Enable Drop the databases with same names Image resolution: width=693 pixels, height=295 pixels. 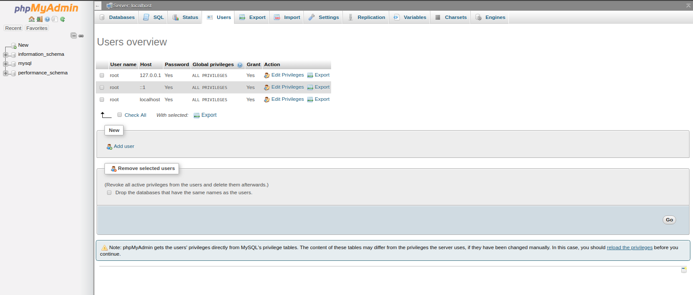click(109, 193)
